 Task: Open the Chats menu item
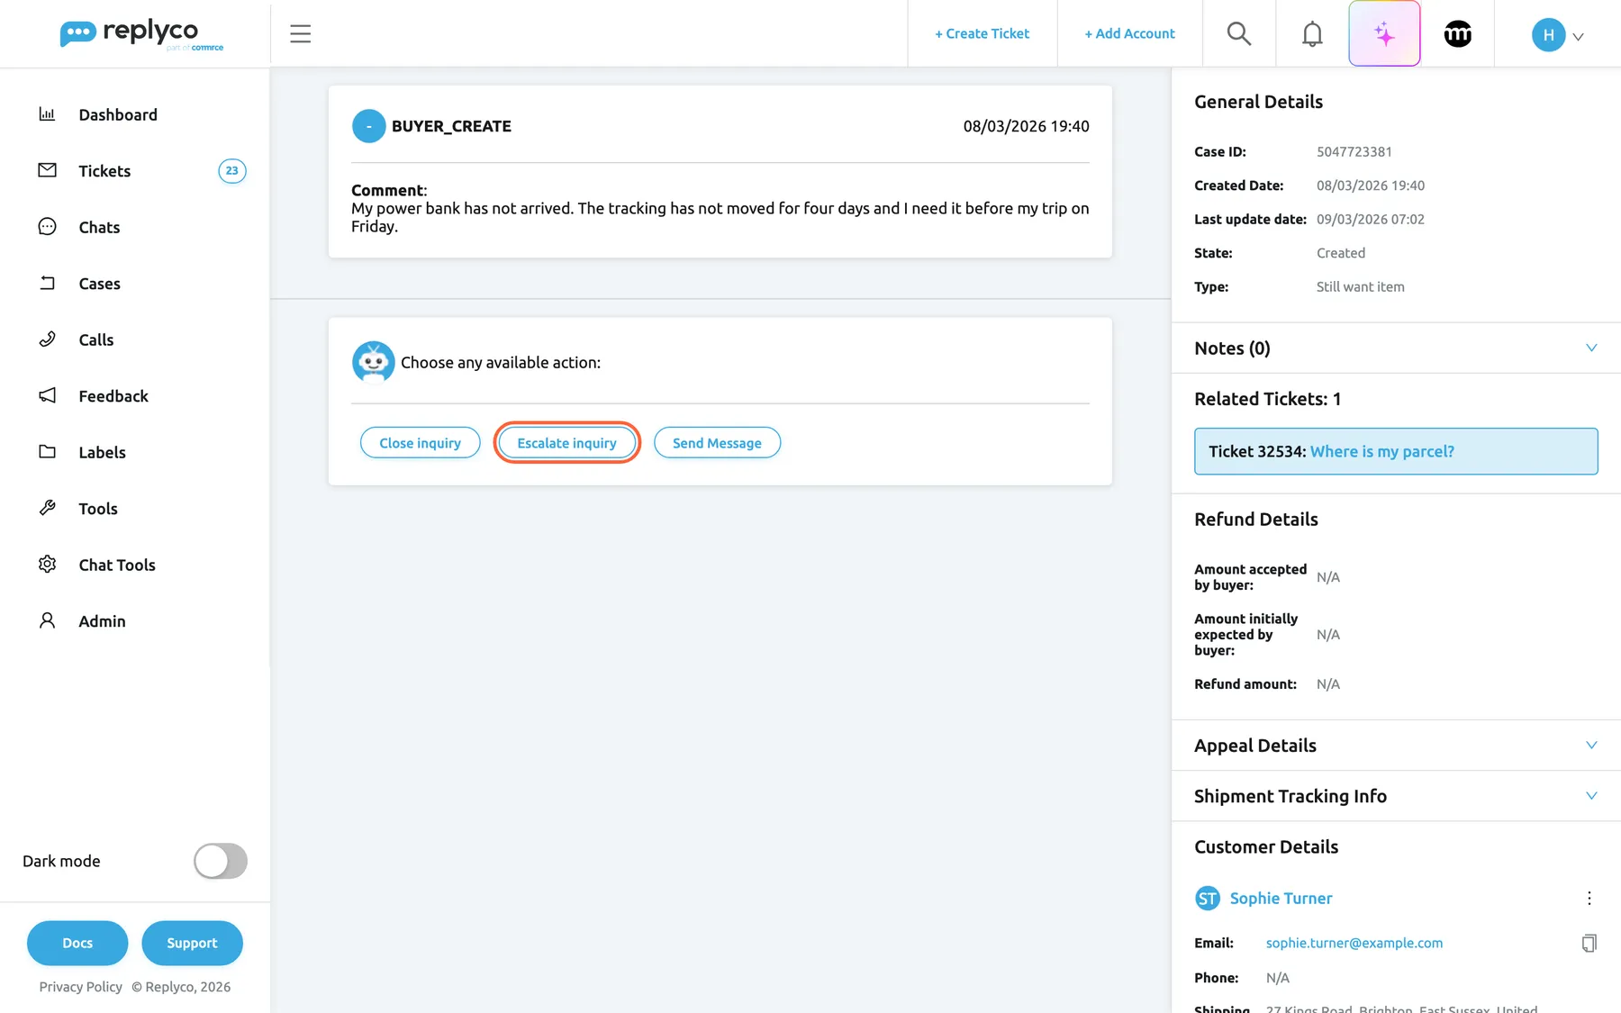(x=99, y=227)
